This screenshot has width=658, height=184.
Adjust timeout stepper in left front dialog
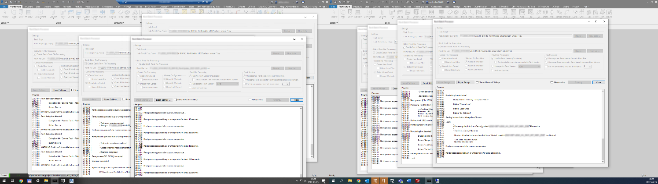point(288,83)
